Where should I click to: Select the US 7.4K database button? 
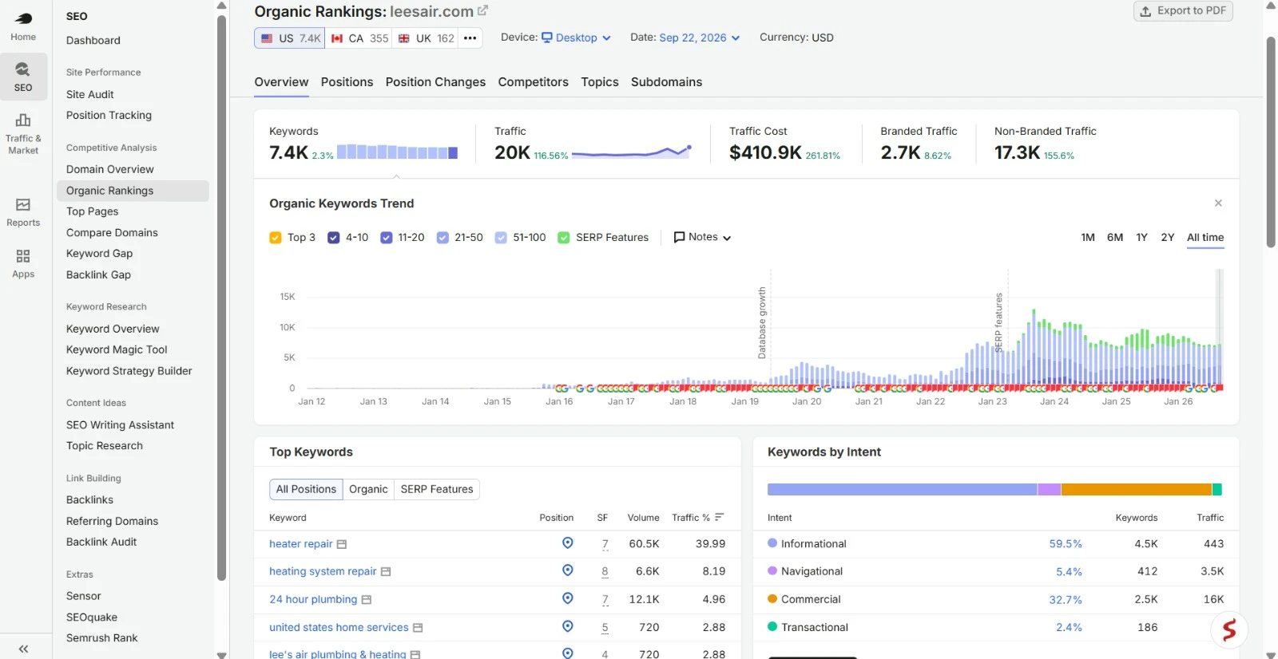tap(290, 38)
